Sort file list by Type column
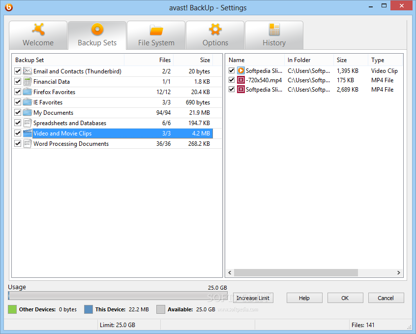 click(385, 60)
